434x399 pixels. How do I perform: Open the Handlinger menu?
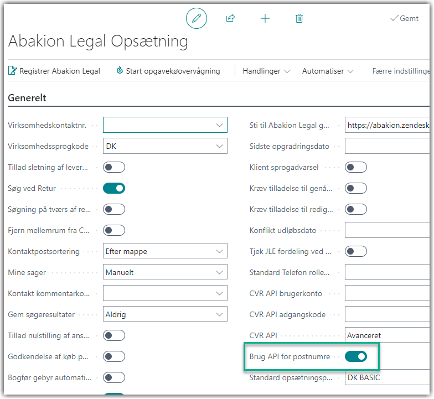pyautogui.click(x=266, y=71)
